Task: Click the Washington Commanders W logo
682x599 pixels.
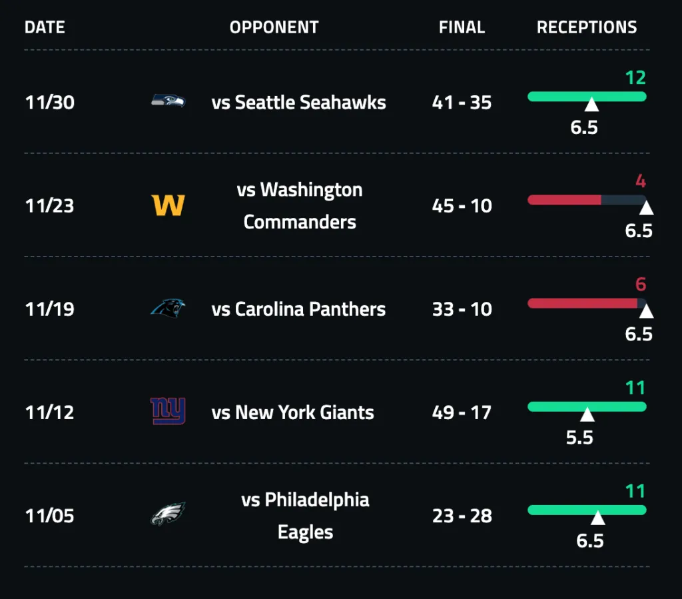Action: 168,205
